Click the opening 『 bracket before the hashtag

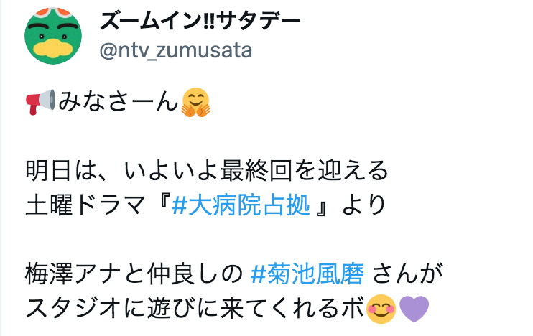point(159,205)
